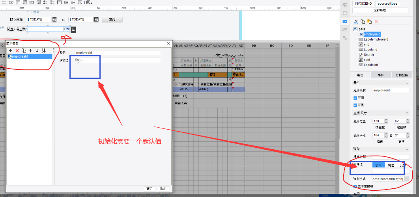Viewport: 419px width, 197px height.
Task: Click the 名字 name field in the dialog
Action: tap(117, 52)
